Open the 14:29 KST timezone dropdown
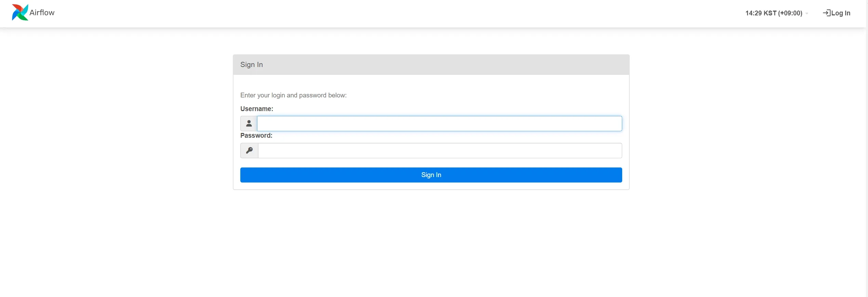The height and width of the screenshot is (297, 868). (x=776, y=13)
